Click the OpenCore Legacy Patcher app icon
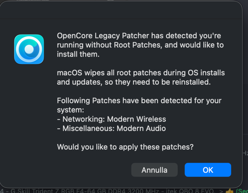The width and height of the screenshot is (248, 193). 29,49
